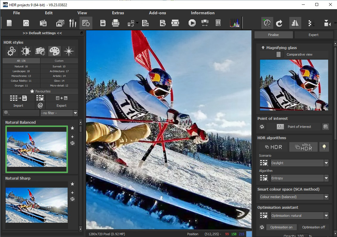Turn Optimisation off
This screenshot has width=337, height=237.
tap(313, 227)
